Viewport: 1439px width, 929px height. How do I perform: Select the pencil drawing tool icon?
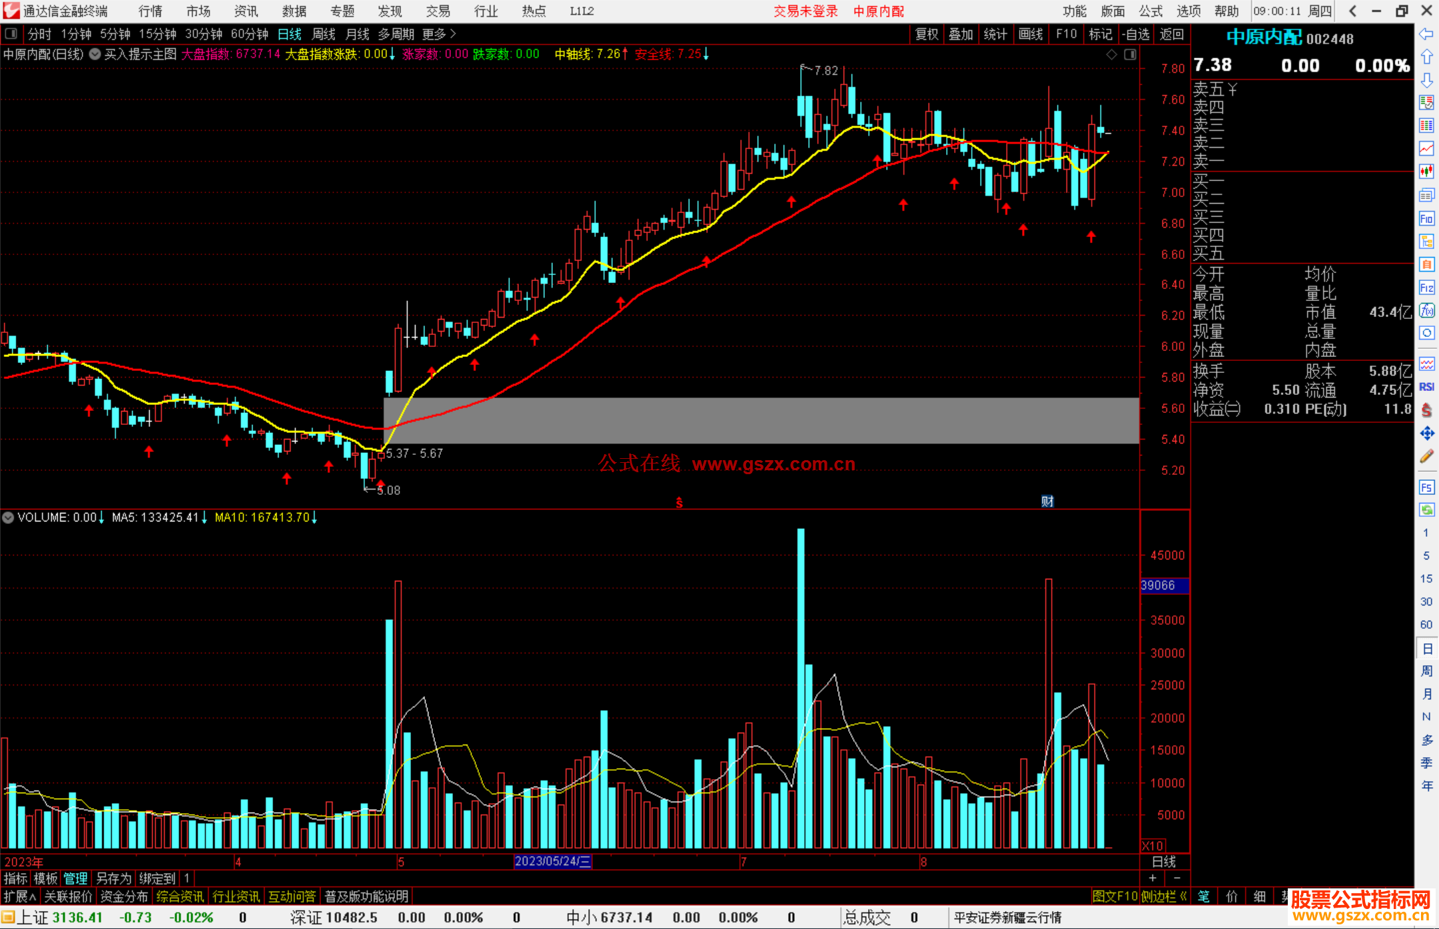click(1426, 457)
